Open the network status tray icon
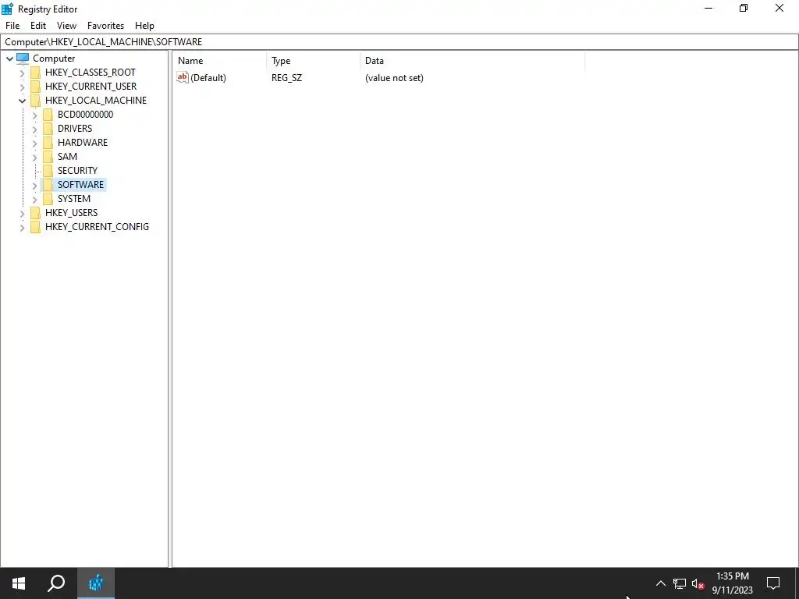This screenshot has height=599, width=799. coord(680,583)
